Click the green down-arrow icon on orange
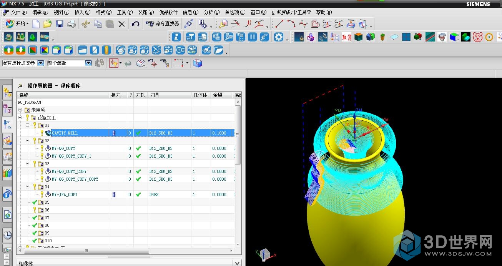 coord(21,50)
